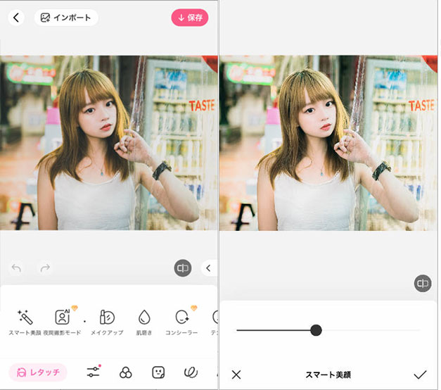Open 肌磨き skin smoothing tool
The width and height of the screenshot is (441, 390).
(144, 322)
